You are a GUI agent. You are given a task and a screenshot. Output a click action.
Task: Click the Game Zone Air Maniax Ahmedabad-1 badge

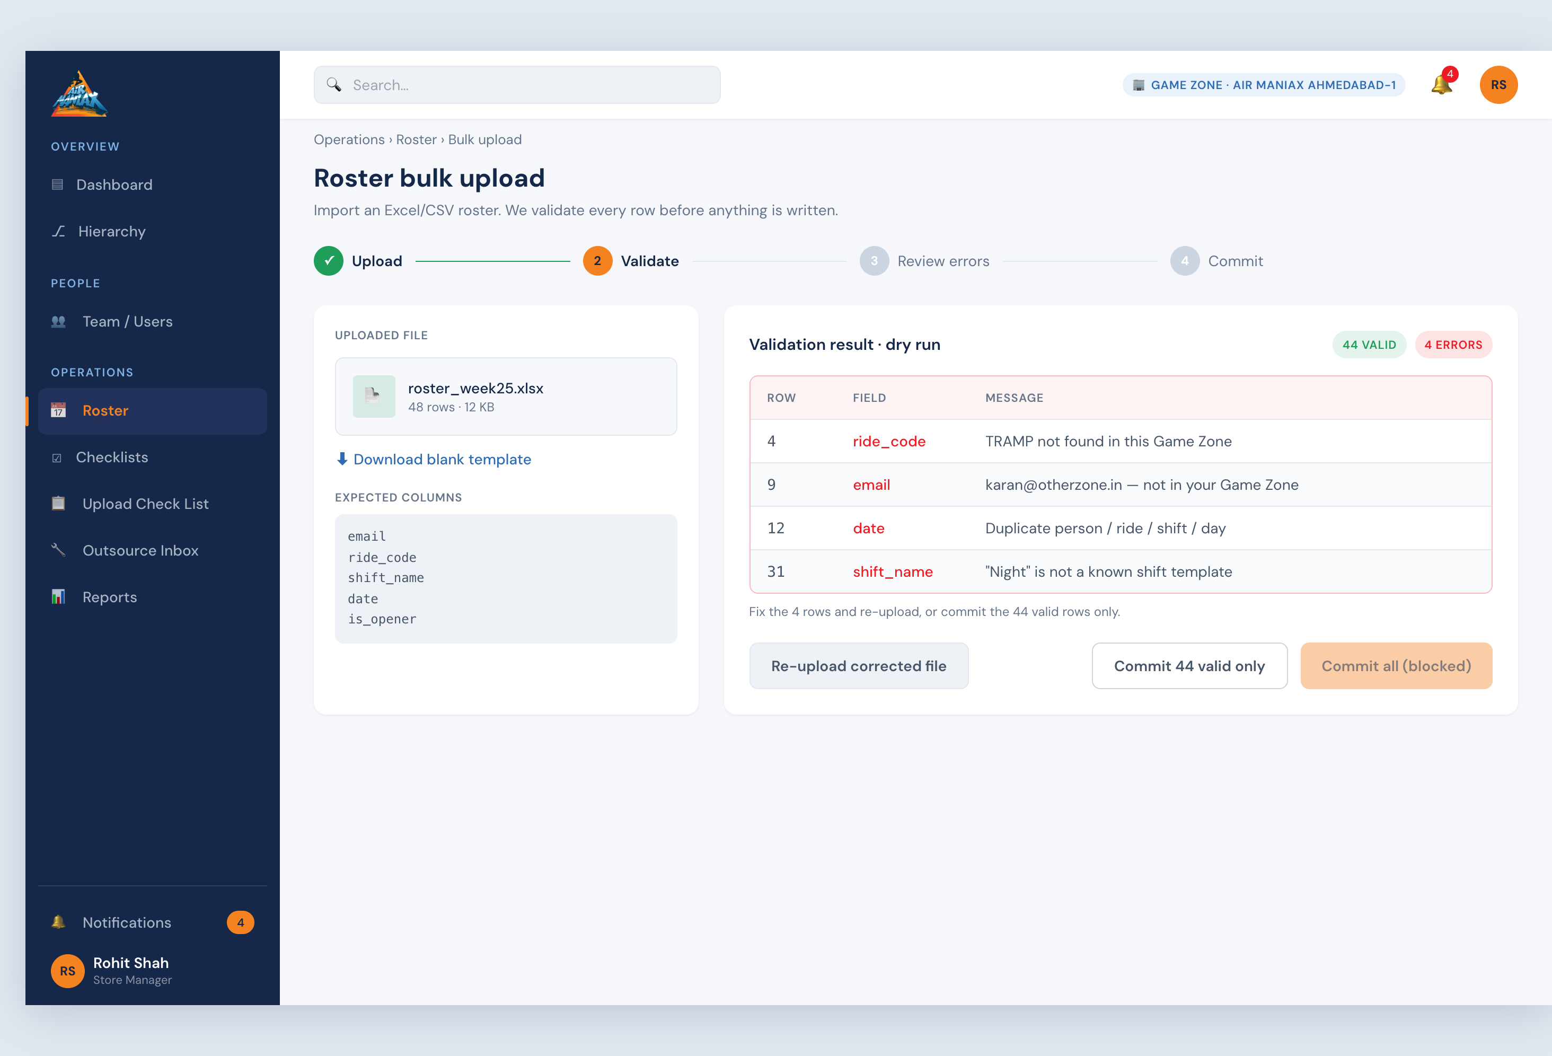pos(1264,85)
